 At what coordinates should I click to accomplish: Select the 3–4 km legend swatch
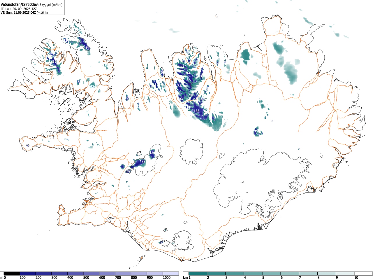click(x=235, y=274)
